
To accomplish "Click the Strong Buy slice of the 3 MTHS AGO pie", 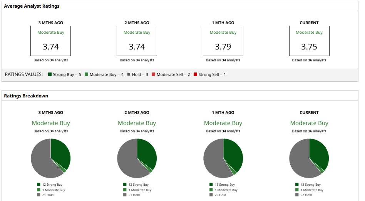I will [x=60, y=153].
